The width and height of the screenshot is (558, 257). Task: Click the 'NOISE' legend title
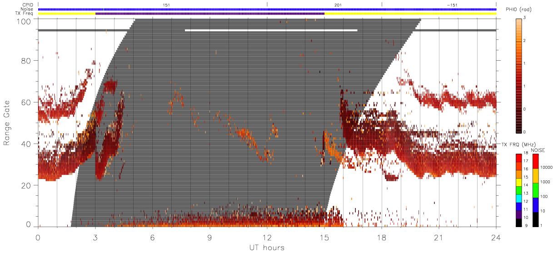click(x=538, y=150)
